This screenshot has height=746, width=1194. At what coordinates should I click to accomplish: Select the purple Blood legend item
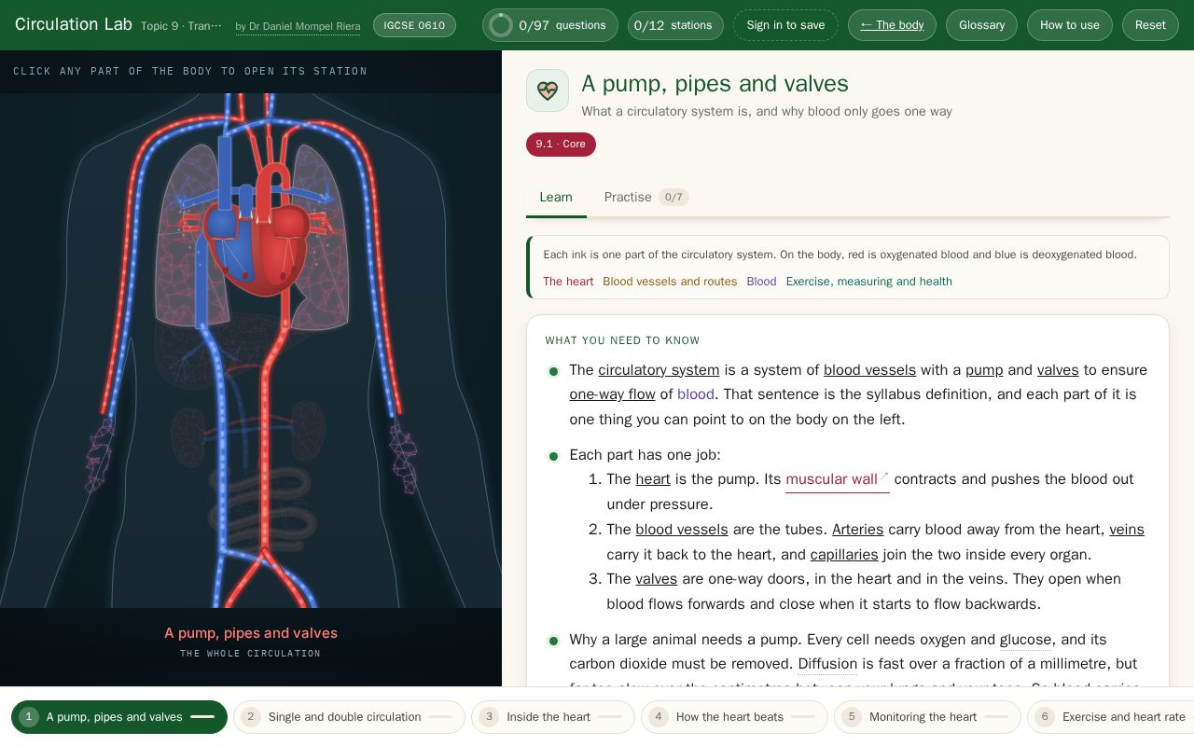(x=761, y=282)
